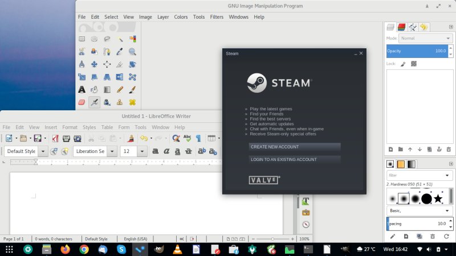Image resolution: width=456 pixels, height=256 pixels.
Task: Expand the Undo history dropdown arrow in Writer
Action: [151, 138]
